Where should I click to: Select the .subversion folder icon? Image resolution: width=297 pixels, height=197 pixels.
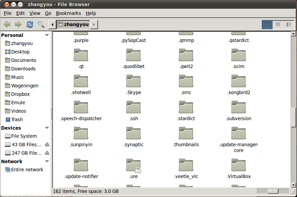[x=238, y=107]
